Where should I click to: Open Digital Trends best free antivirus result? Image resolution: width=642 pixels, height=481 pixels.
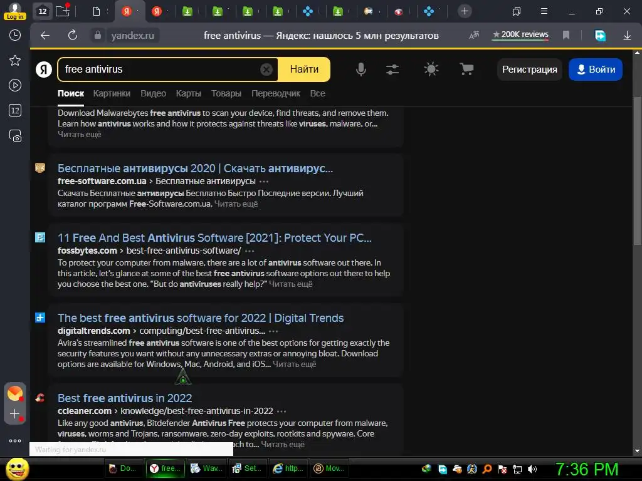201,318
